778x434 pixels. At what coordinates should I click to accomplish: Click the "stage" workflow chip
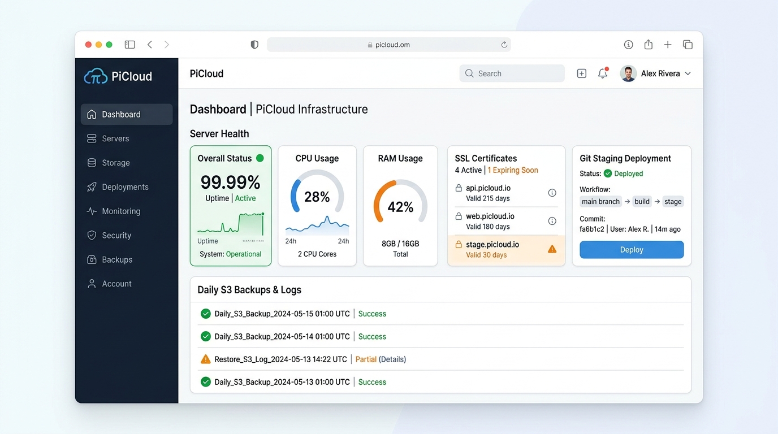[x=673, y=202]
